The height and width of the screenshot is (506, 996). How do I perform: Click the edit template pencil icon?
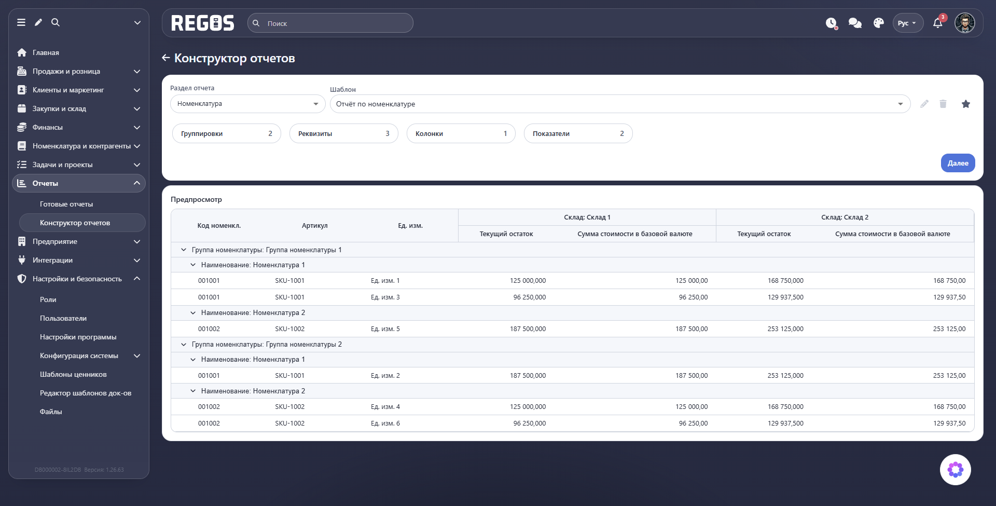[x=924, y=104]
